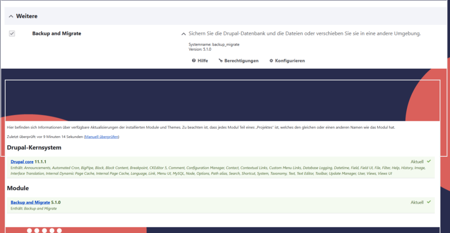The height and width of the screenshot is (233, 450).
Task: Click the Backup and Migrate module name label
Action: point(57,34)
